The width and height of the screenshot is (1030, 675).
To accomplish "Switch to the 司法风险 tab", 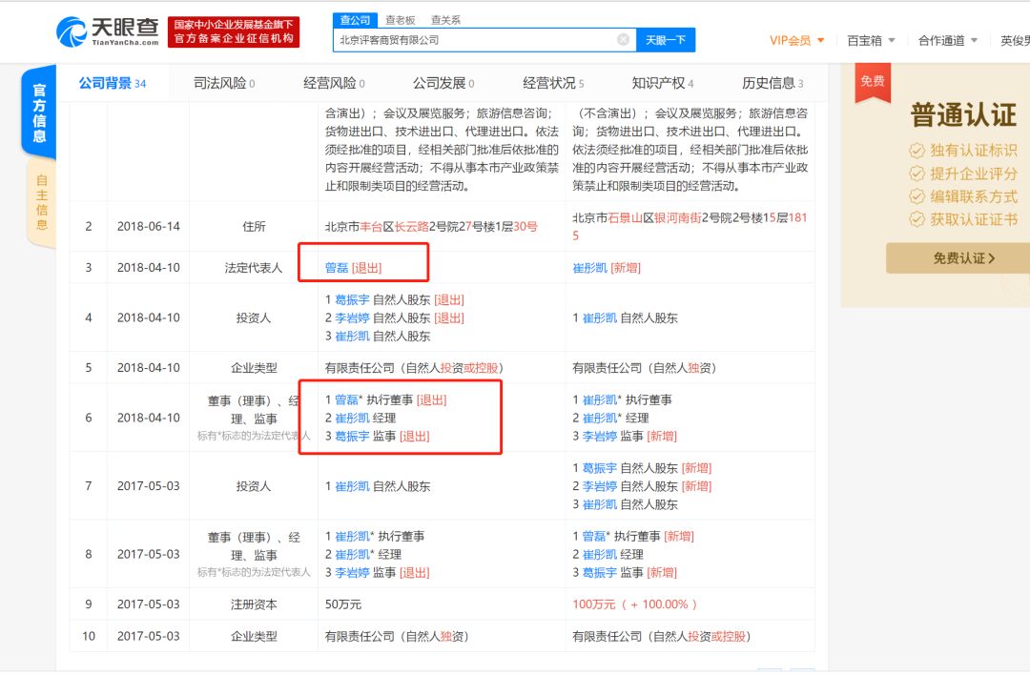I will [224, 83].
